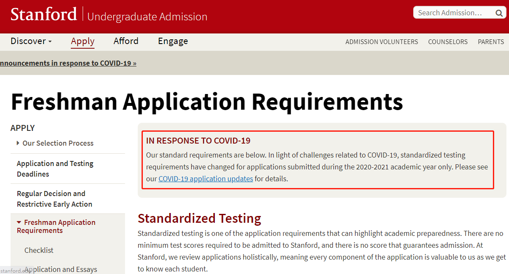Go to the Afford section
The width and height of the screenshot is (509, 274).
[x=126, y=41]
